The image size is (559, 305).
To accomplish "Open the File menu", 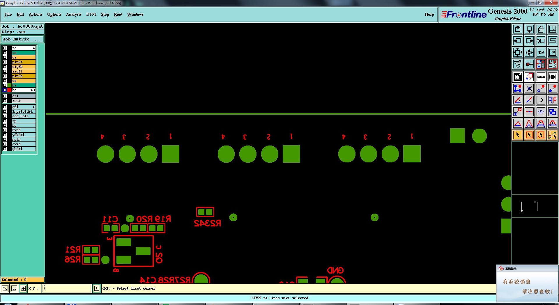I will pyautogui.click(x=8, y=14).
